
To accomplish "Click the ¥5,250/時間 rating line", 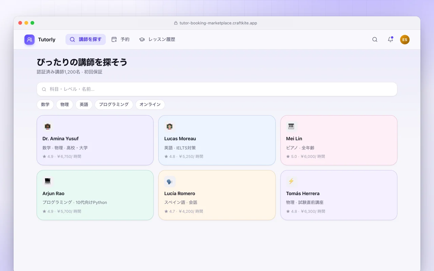I will click(x=184, y=157).
